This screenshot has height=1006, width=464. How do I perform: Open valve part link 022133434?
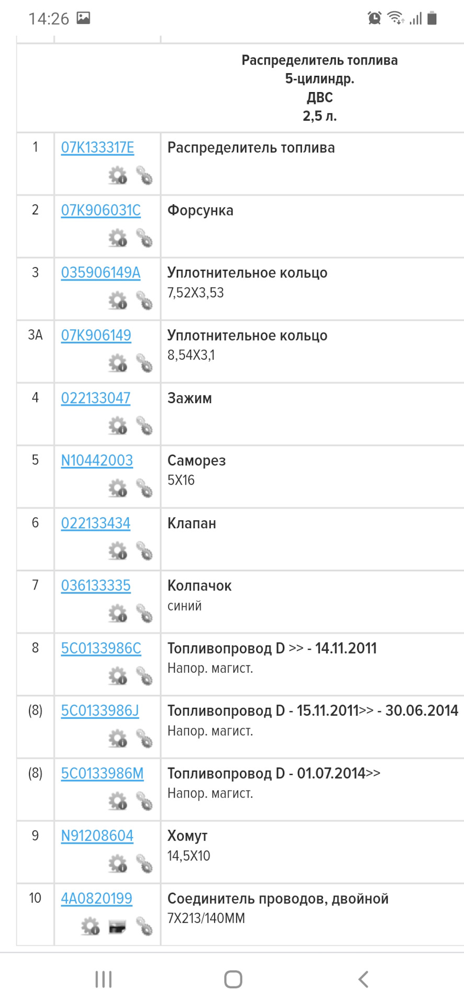coord(96,523)
